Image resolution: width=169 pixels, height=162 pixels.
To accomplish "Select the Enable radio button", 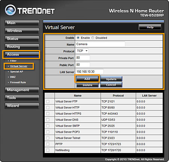I will 78,38.
